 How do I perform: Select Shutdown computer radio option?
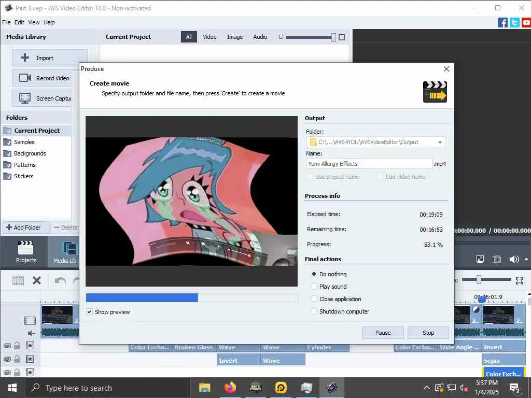[314, 311]
